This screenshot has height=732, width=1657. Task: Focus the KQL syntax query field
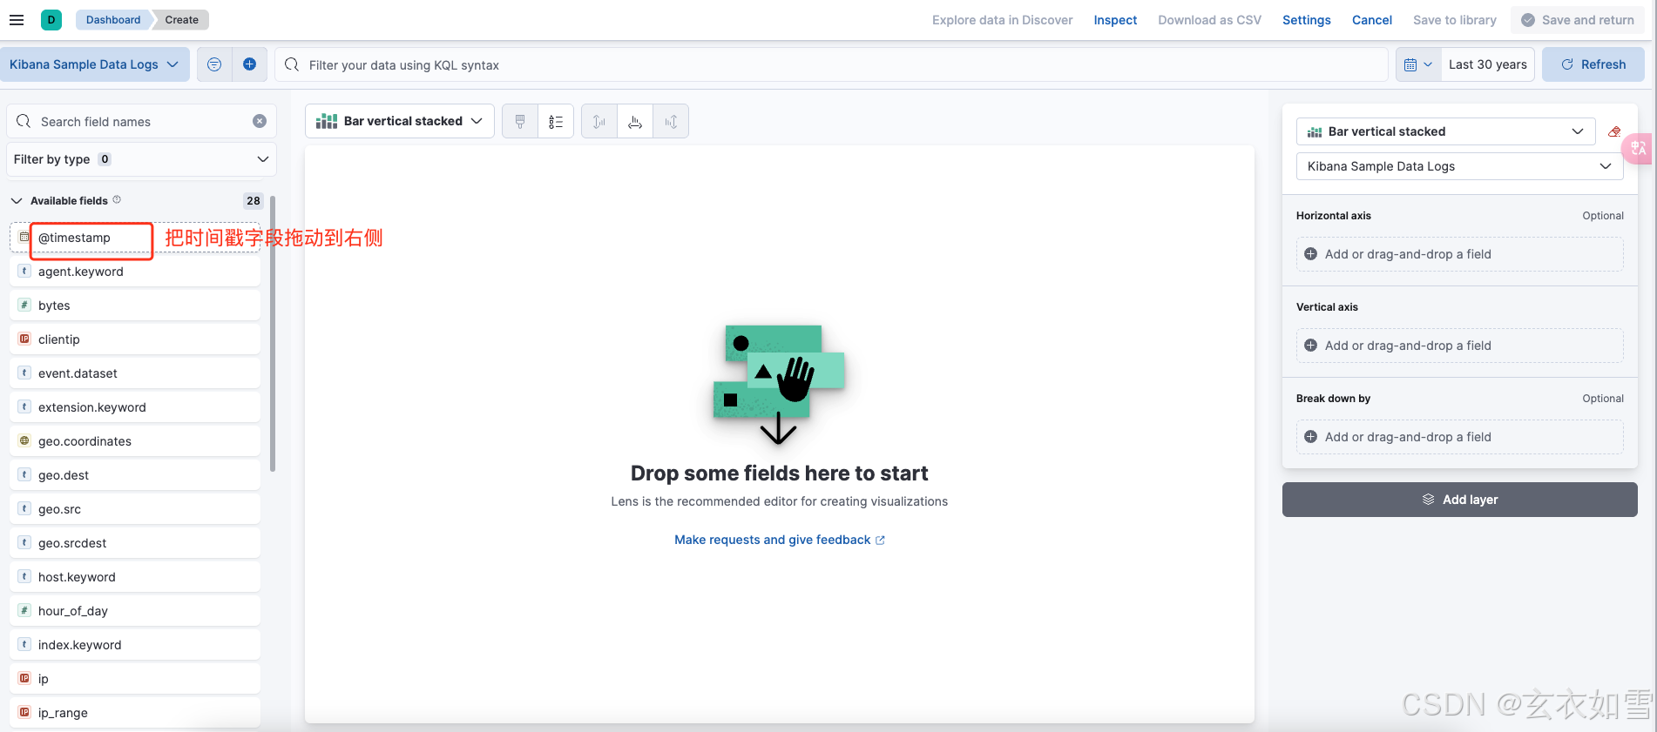pyautogui.click(x=831, y=64)
